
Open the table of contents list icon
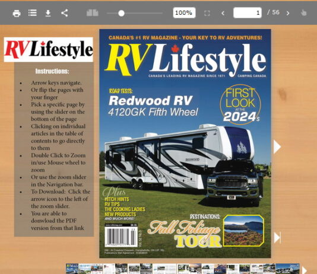click(x=32, y=13)
